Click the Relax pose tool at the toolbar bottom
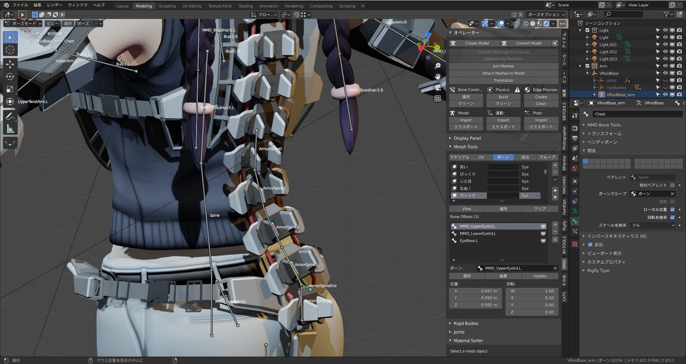Image resolution: width=686 pixels, height=364 pixels. [x=10, y=143]
